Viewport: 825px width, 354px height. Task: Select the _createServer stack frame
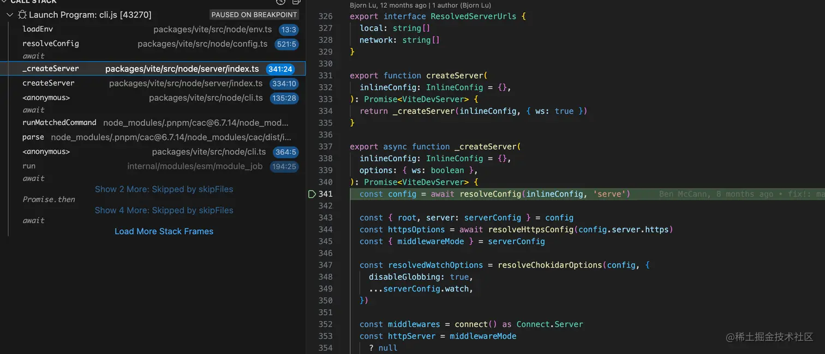point(153,69)
